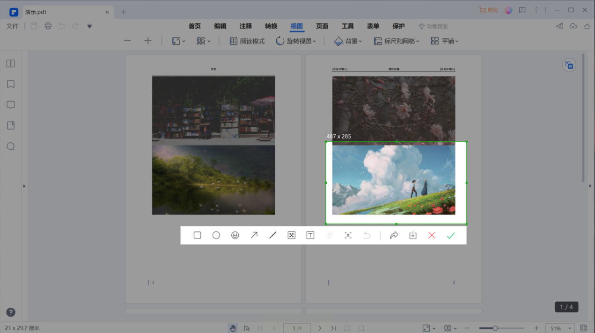Expand the 旋转视图 dropdown
Viewport: 595px width, 333px height.
(296, 41)
